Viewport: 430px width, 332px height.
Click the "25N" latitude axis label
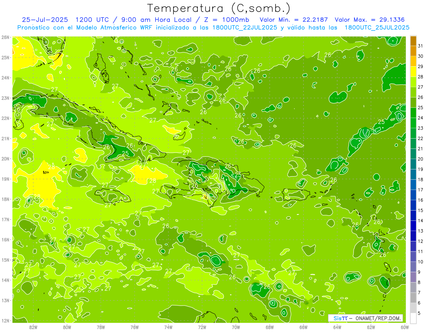(x=5, y=58)
